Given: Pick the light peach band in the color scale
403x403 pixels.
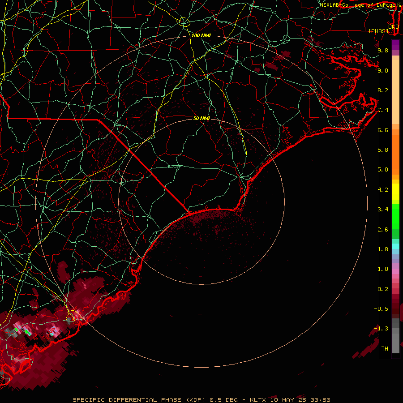Looking at the screenshot, I should tap(395, 92).
